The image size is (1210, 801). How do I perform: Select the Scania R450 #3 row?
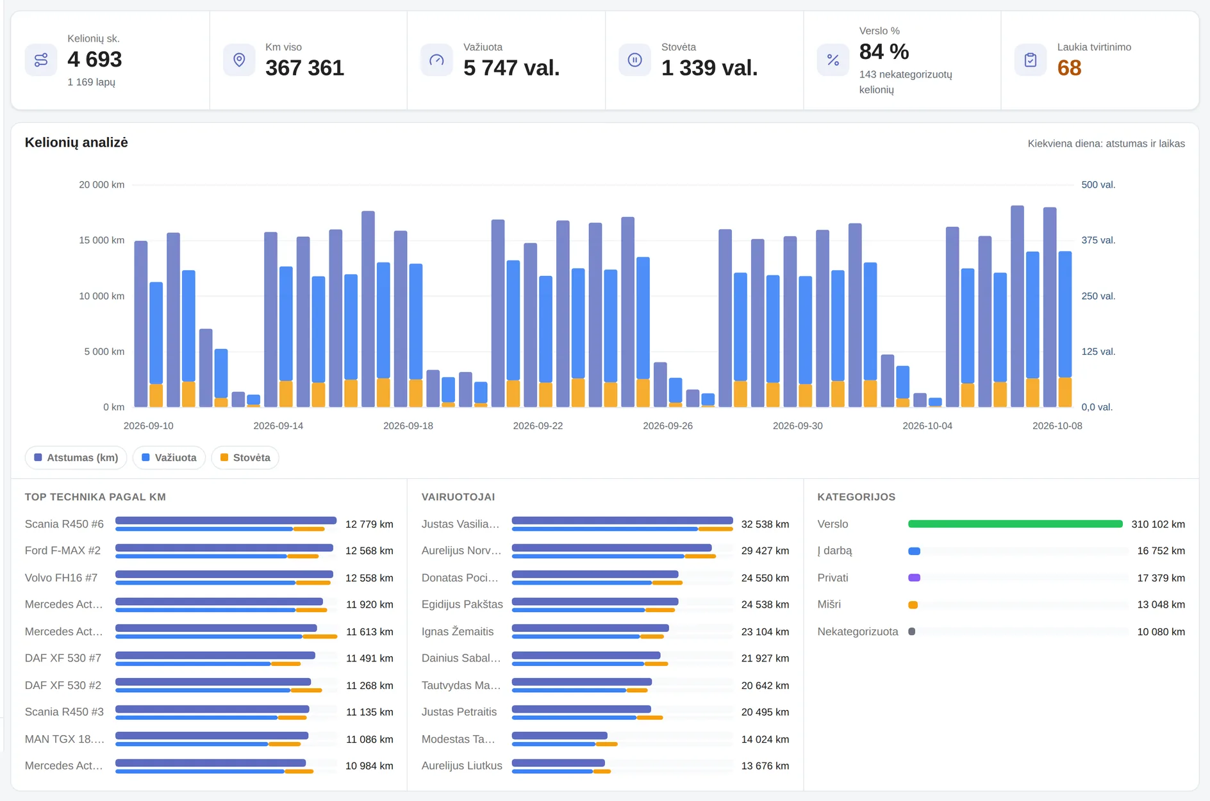[209, 713]
